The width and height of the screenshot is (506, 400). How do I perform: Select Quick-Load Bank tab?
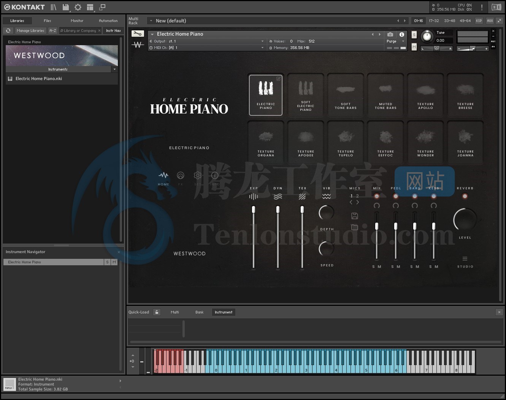(200, 312)
